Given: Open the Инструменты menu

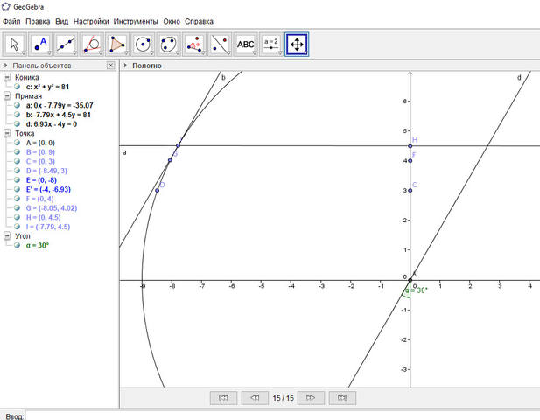Looking at the screenshot, I should tap(136, 21).
